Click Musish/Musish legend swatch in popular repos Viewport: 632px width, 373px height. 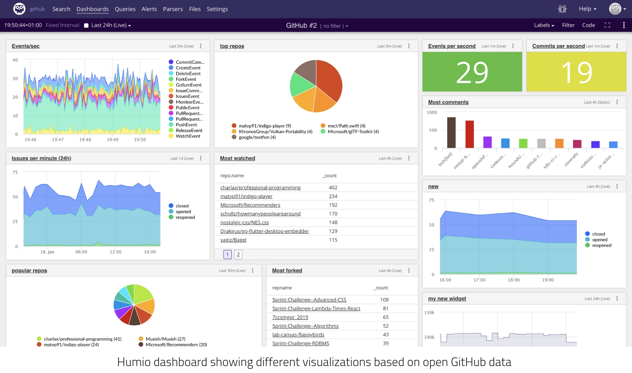(141, 339)
